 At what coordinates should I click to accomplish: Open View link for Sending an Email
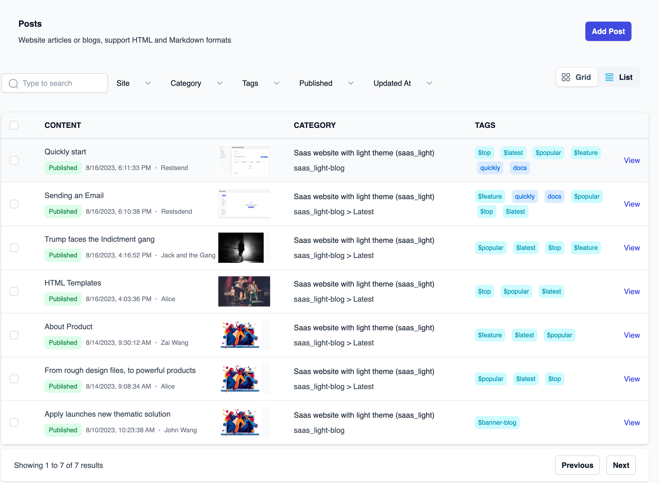pos(631,204)
